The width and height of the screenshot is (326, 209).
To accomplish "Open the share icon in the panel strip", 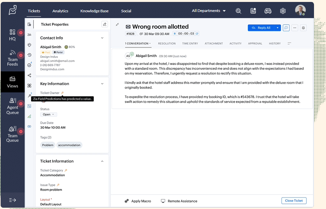I will (x=29, y=75).
